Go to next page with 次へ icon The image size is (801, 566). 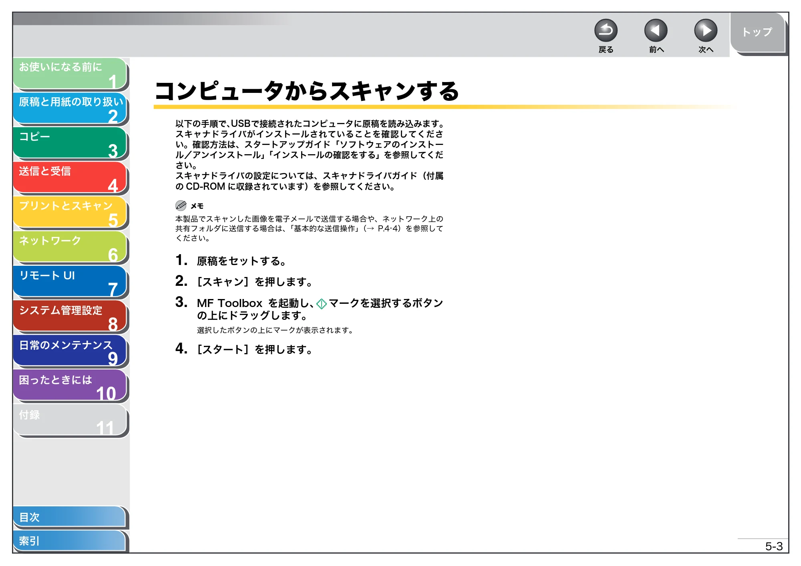coord(705,30)
